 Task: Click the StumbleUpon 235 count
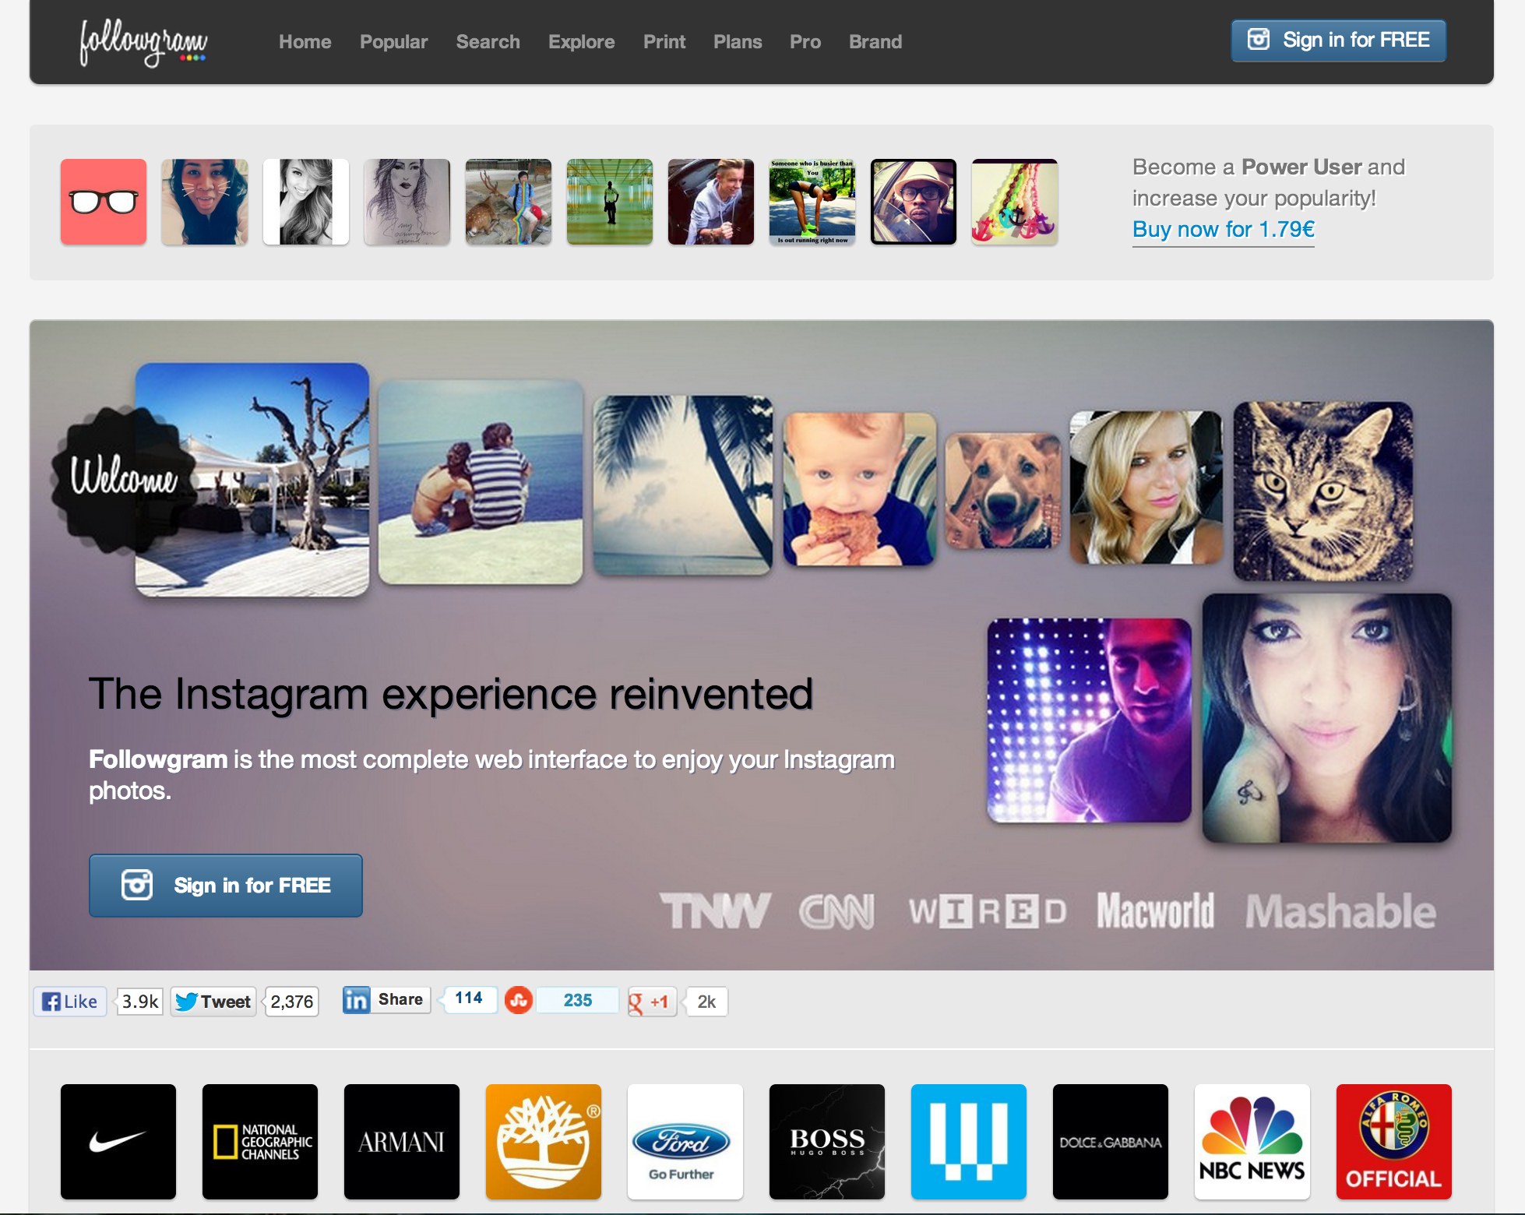coord(578,1000)
